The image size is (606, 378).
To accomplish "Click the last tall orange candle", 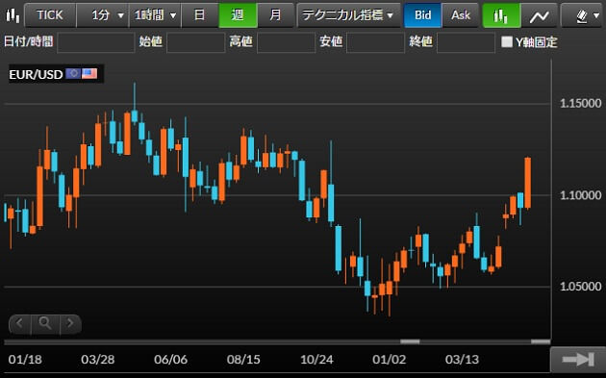I will [527, 183].
